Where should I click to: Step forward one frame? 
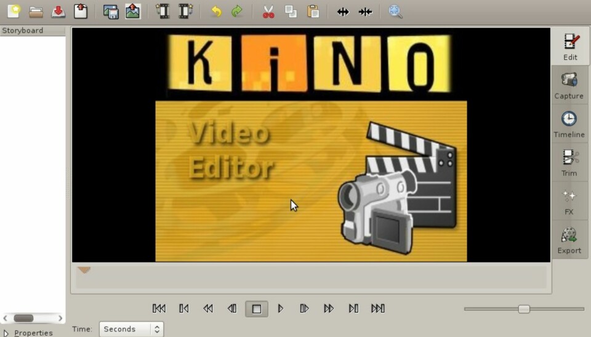pos(305,309)
